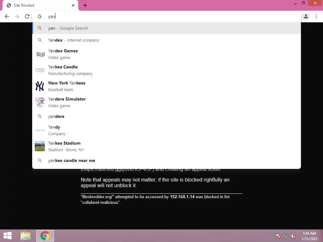This screenshot has width=323, height=242.
Task: Select the Yandex Games suggestion
Action: click(167, 54)
